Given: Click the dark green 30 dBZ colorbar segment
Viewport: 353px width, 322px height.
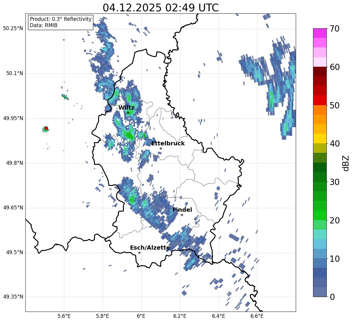Looking at the screenshot, I should click(x=320, y=177).
